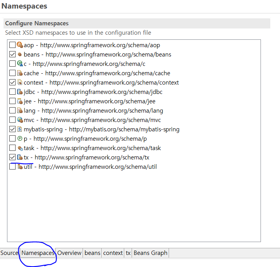The image size is (280, 267).
Task: Tick the jee namespace checkbox
Action: (x=12, y=101)
